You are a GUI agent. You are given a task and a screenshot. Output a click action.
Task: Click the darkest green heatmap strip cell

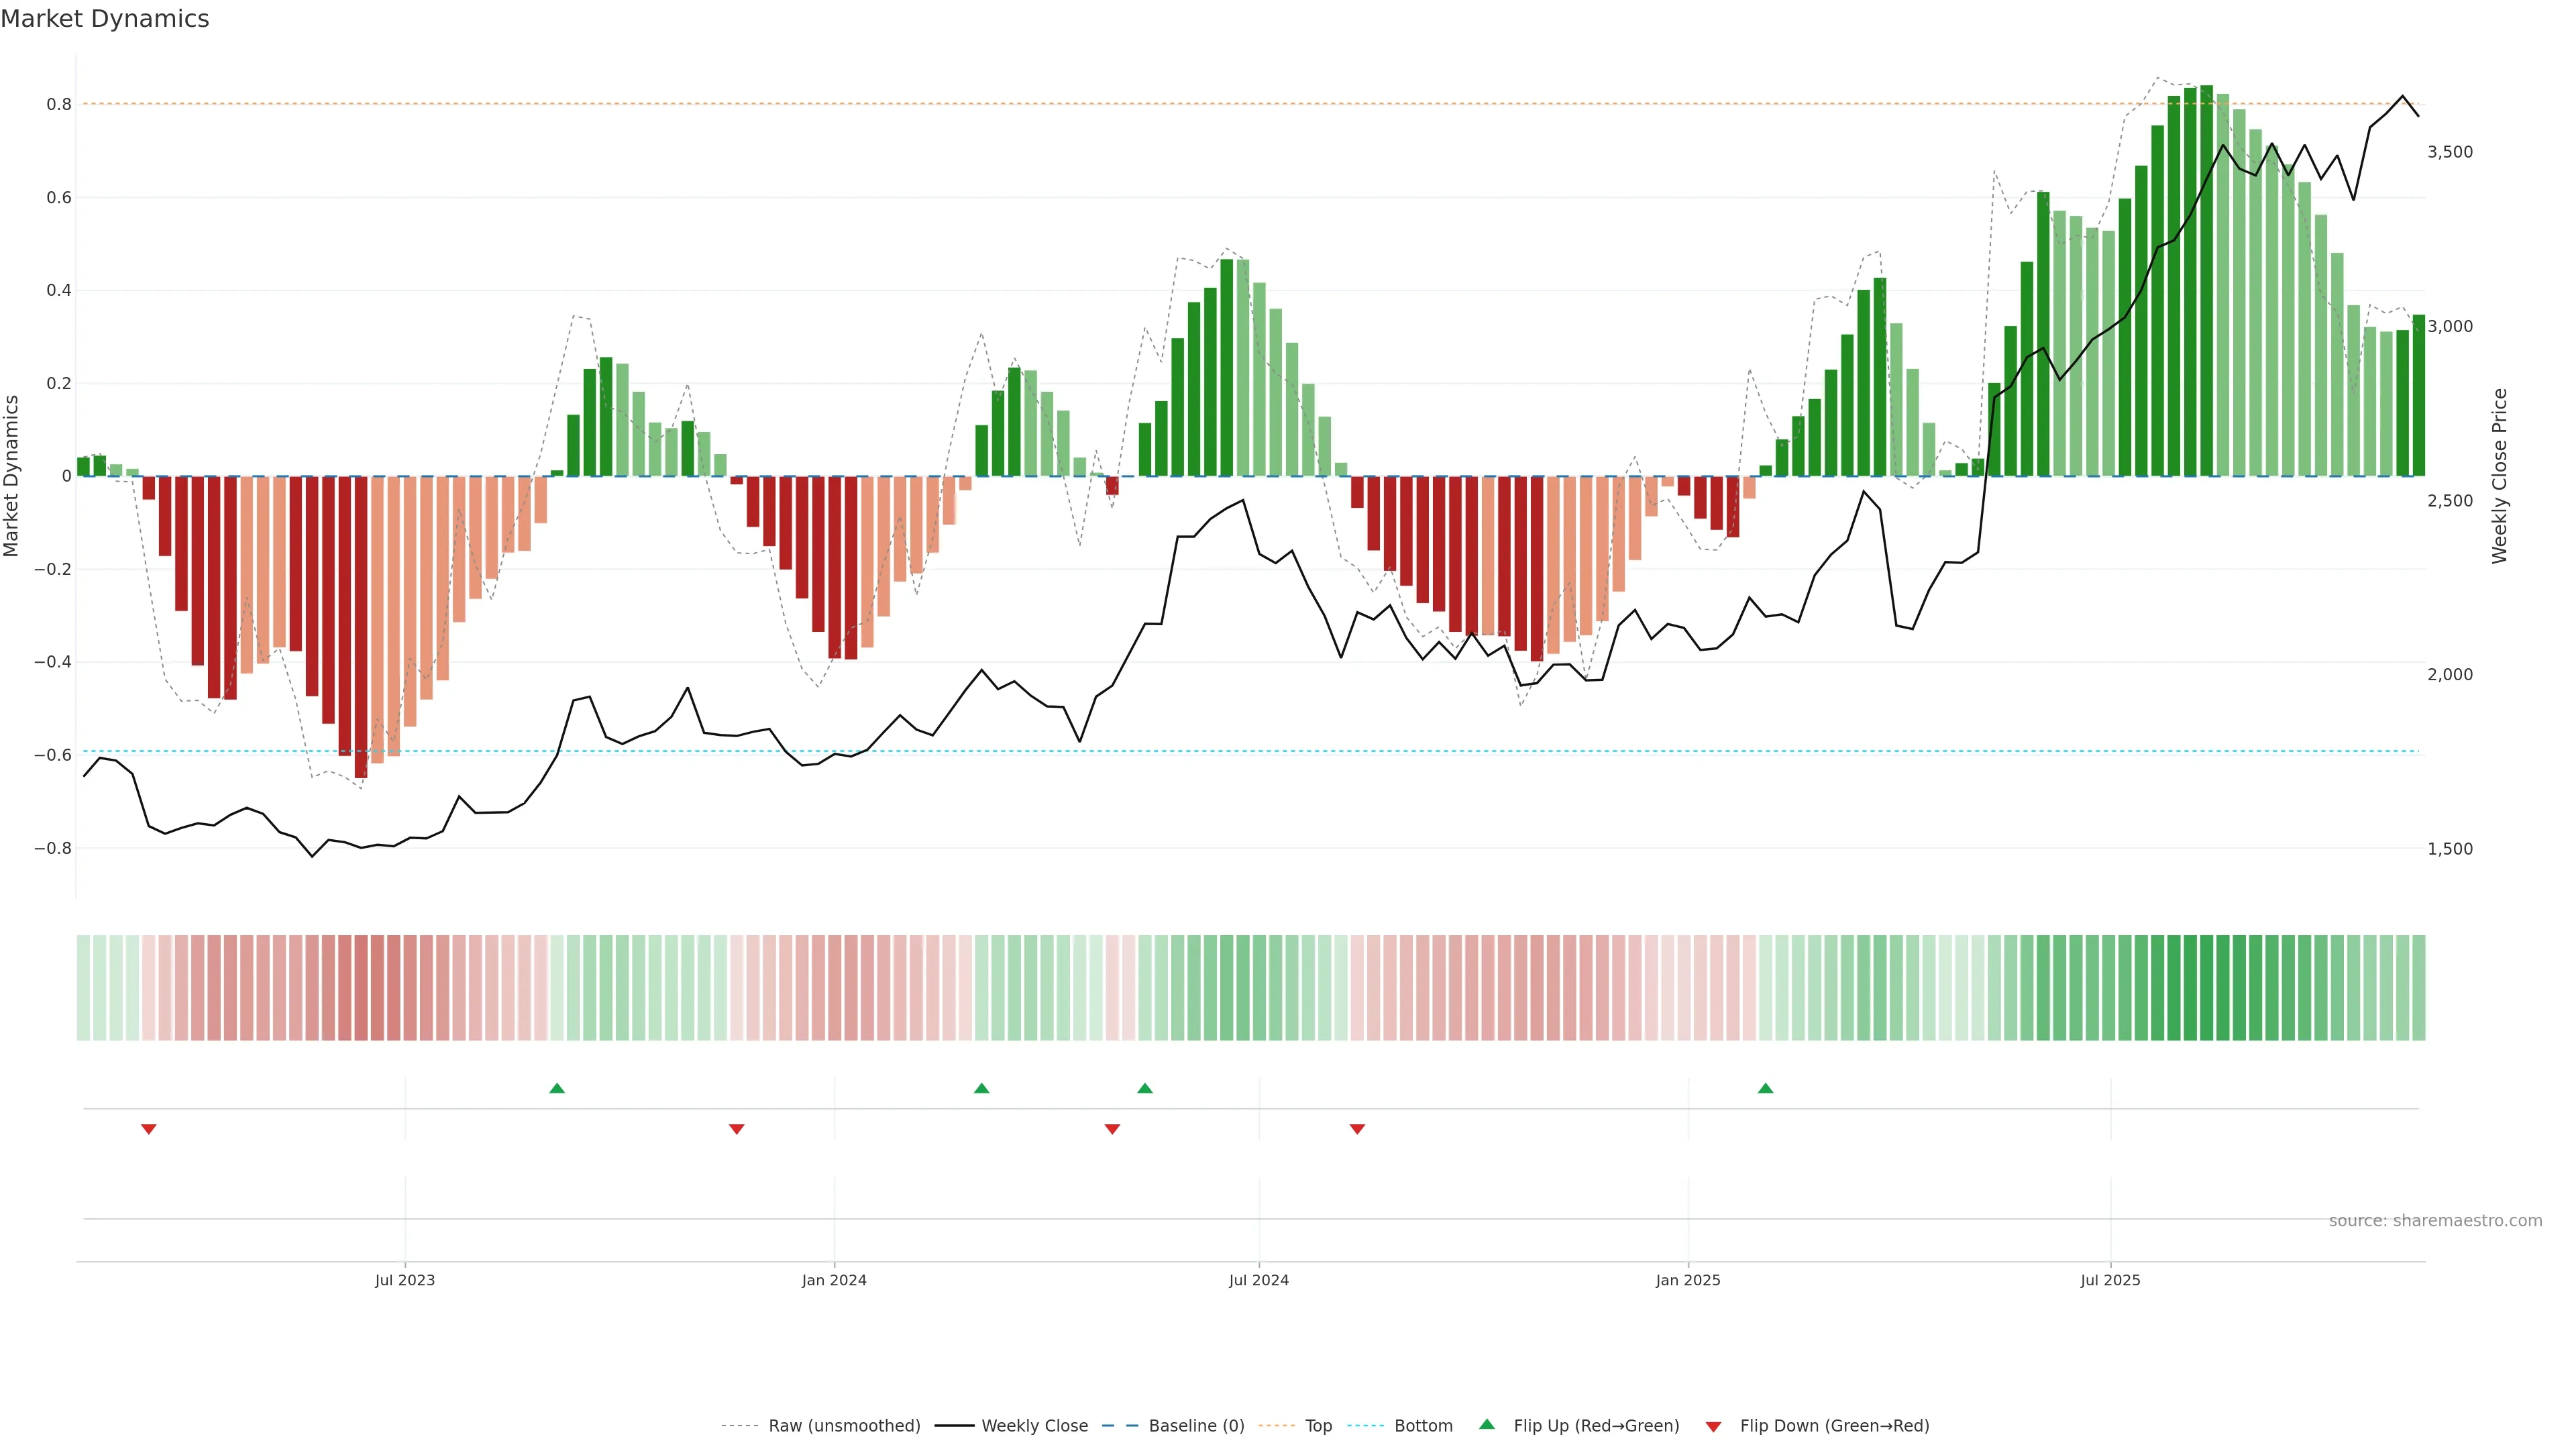pos(2206,988)
